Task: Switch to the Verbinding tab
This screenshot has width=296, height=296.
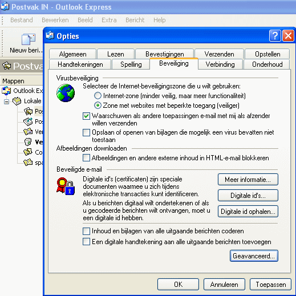Action: point(220,64)
